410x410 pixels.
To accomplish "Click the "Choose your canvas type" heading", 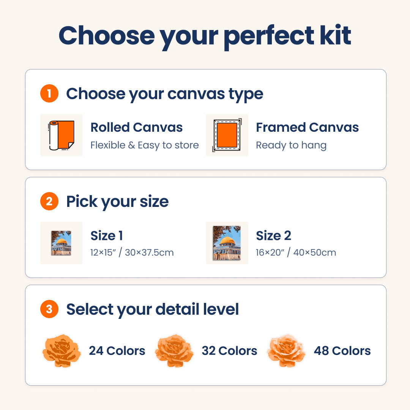I will pyautogui.click(x=164, y=94).
